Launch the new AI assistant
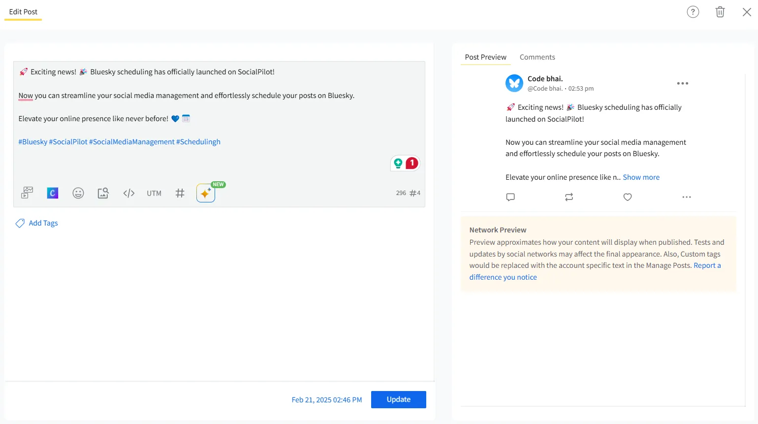 205,193
